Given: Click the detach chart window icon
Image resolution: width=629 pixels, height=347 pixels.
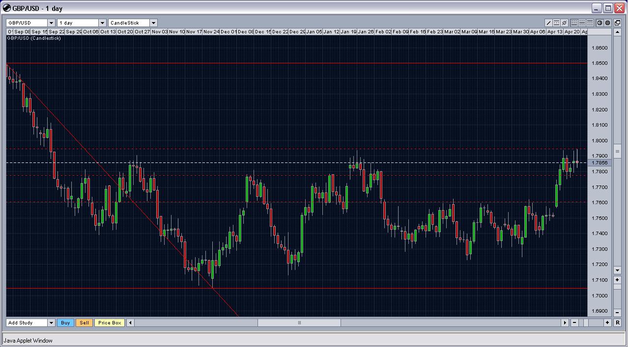Looking at the screenshot, I should tap(617, 23).
